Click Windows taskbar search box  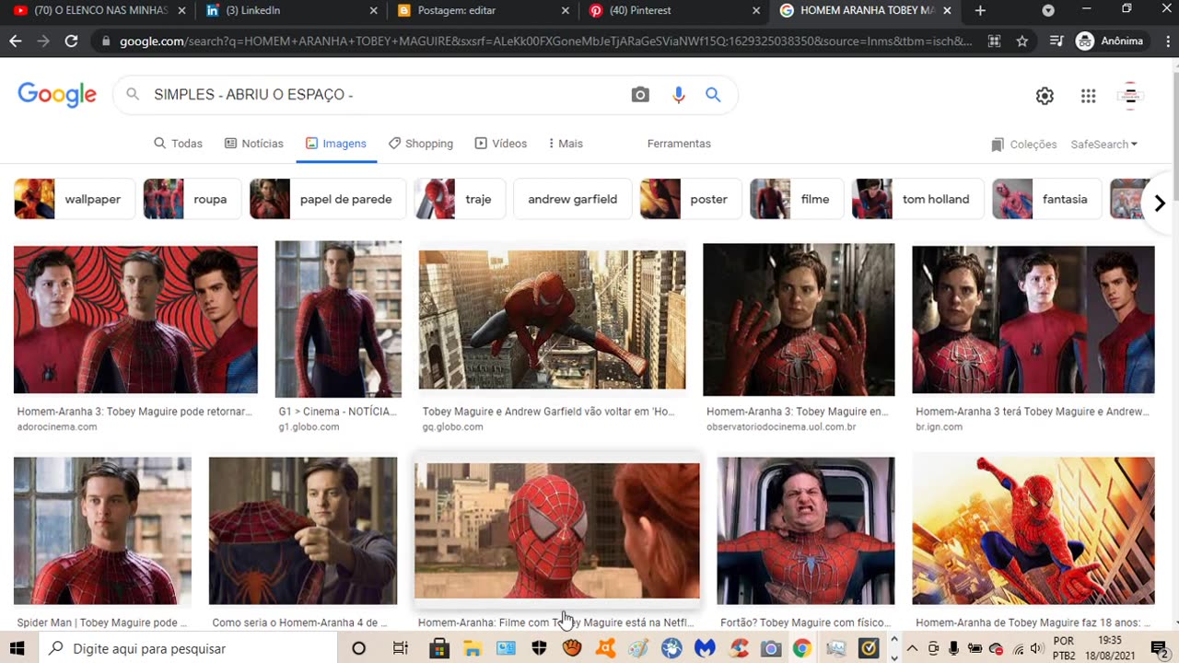pos(189,648)
